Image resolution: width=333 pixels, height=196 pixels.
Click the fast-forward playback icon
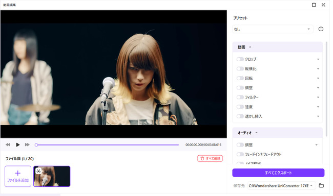27,145
